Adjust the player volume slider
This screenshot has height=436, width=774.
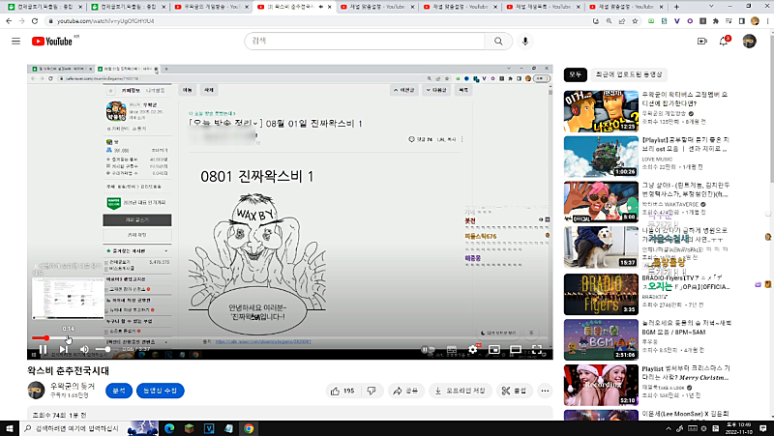104,350
